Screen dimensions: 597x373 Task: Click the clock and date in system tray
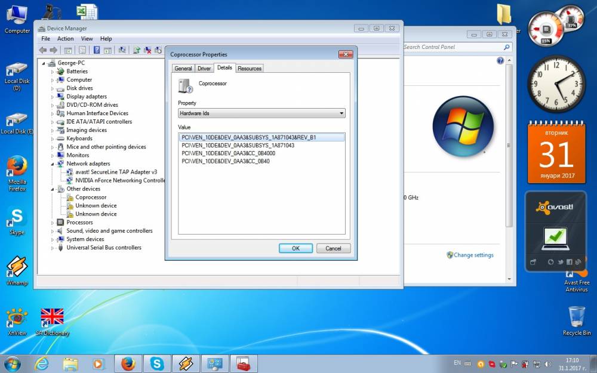[572, 364]
